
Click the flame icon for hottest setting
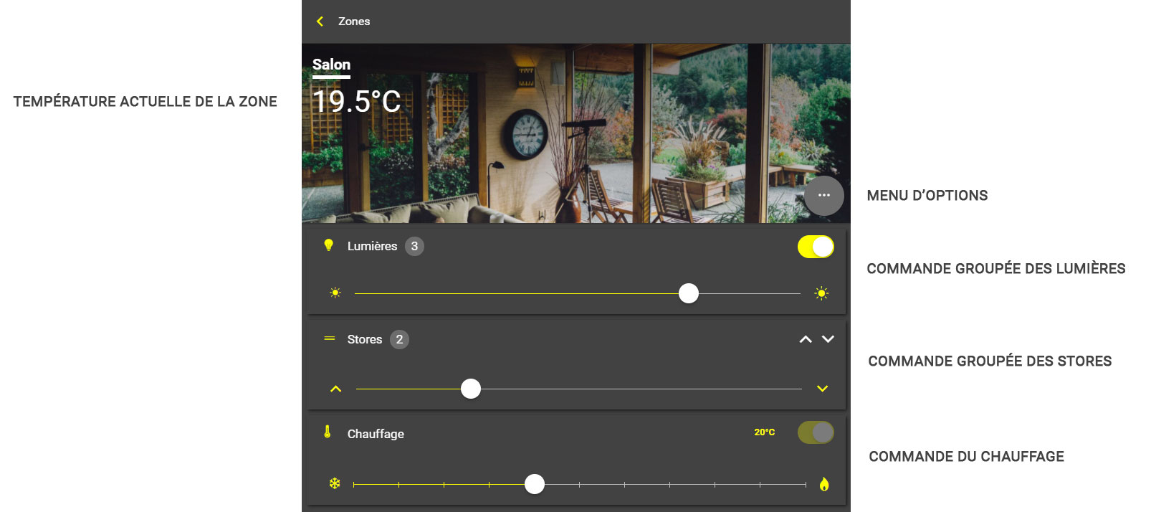(824, 484)
